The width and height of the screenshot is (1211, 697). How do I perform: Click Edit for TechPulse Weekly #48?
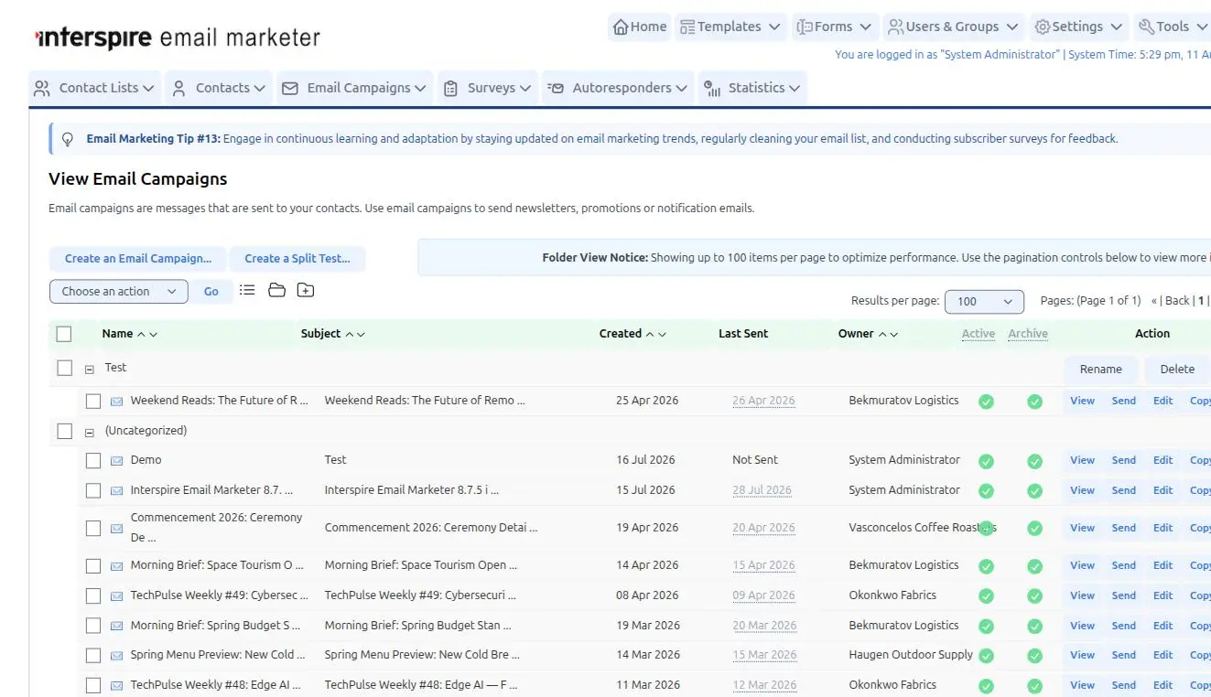click(x=1163, y=685)
